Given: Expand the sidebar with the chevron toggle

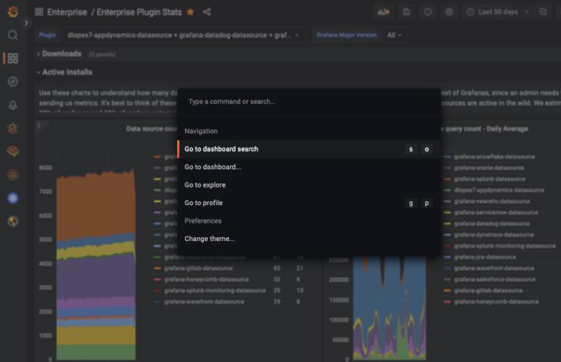Looking at the screenshot, I should [x=26, y=23].
